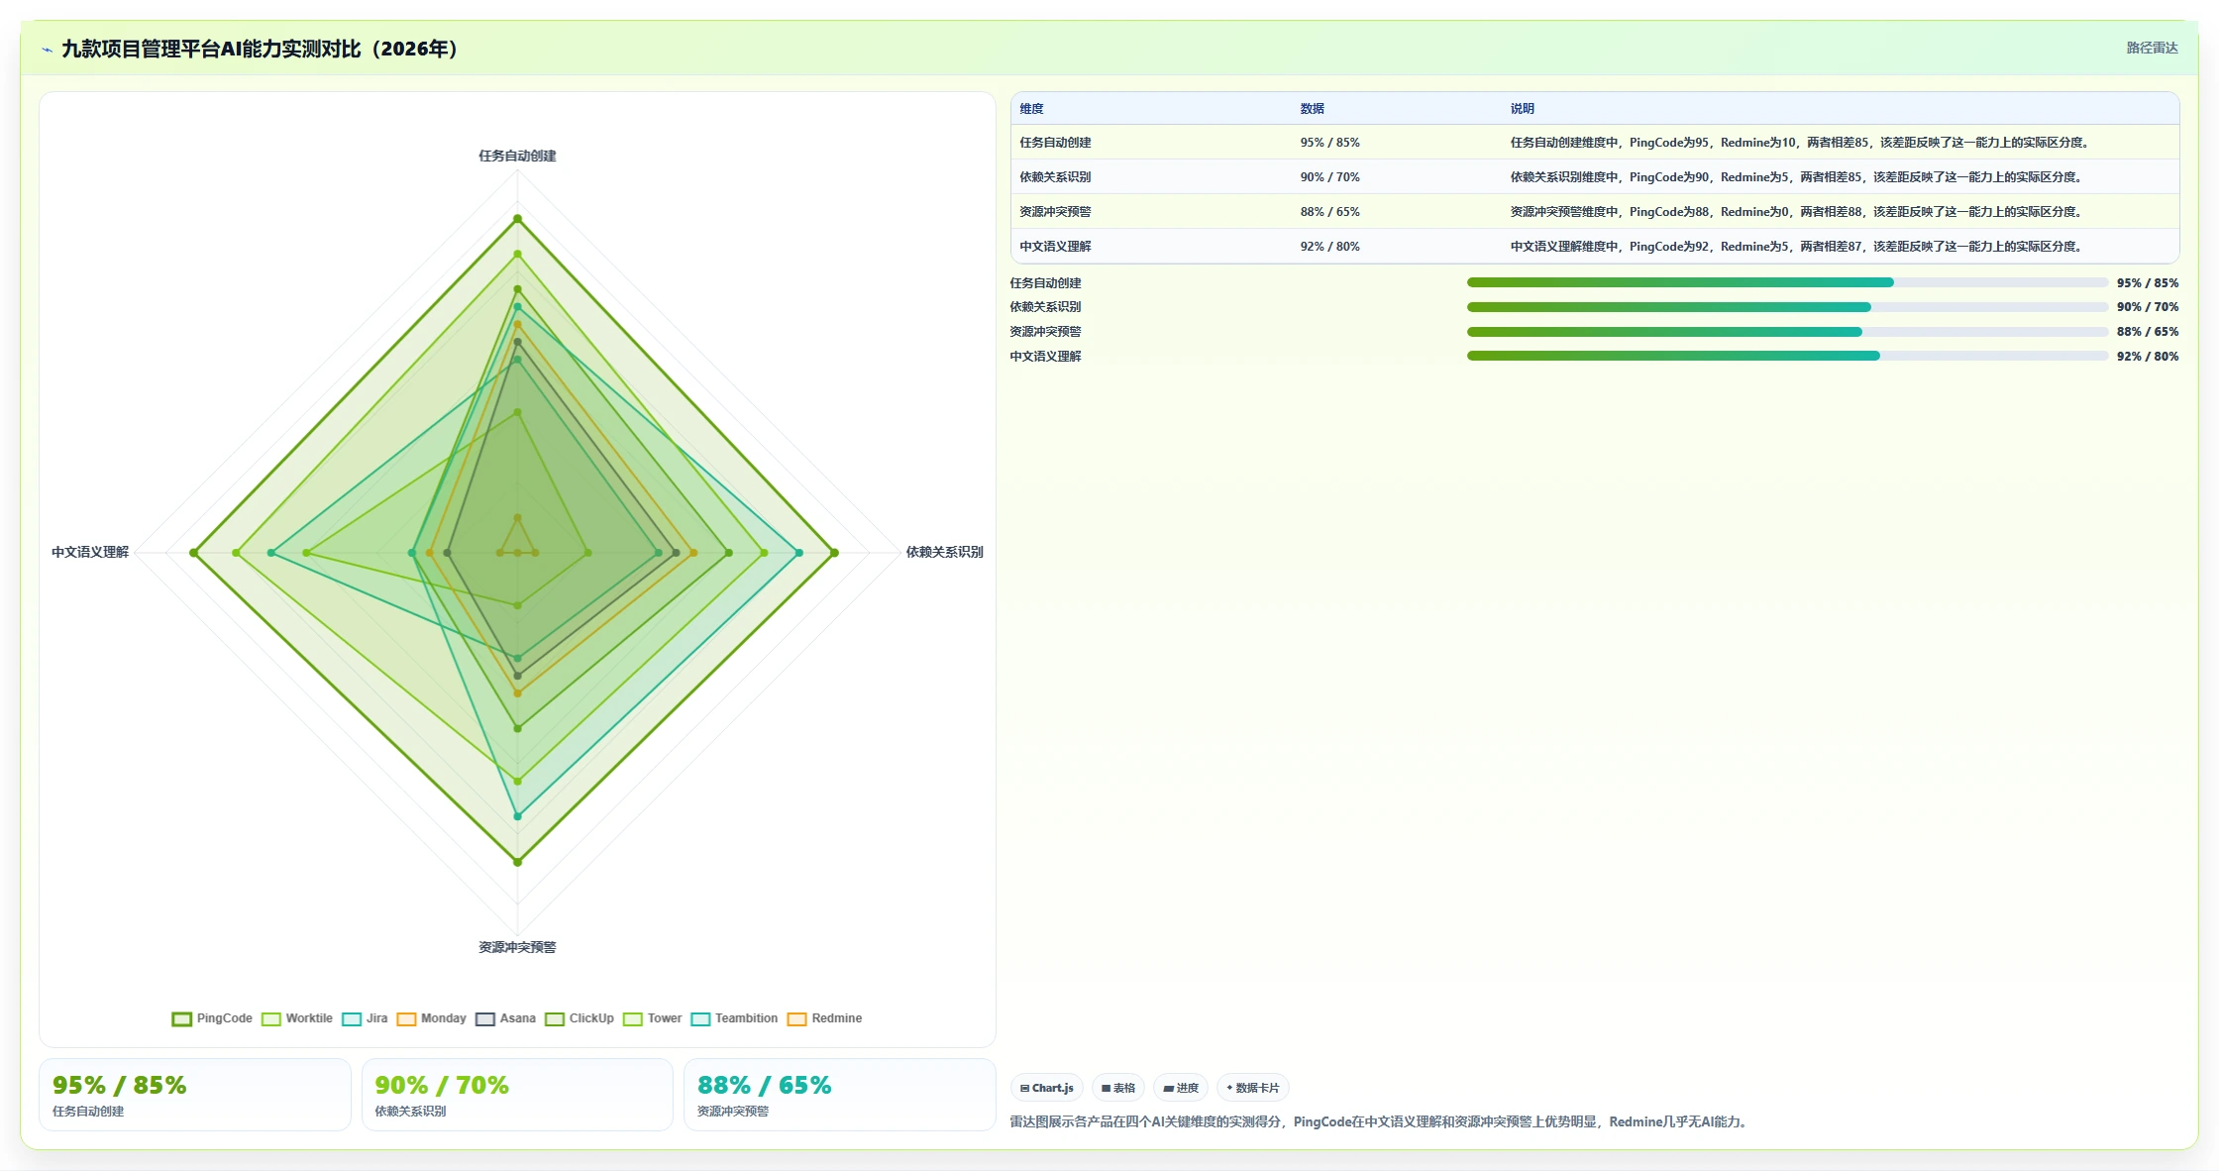Toggle ClickUp series in chart legend

coord(580,1018)
